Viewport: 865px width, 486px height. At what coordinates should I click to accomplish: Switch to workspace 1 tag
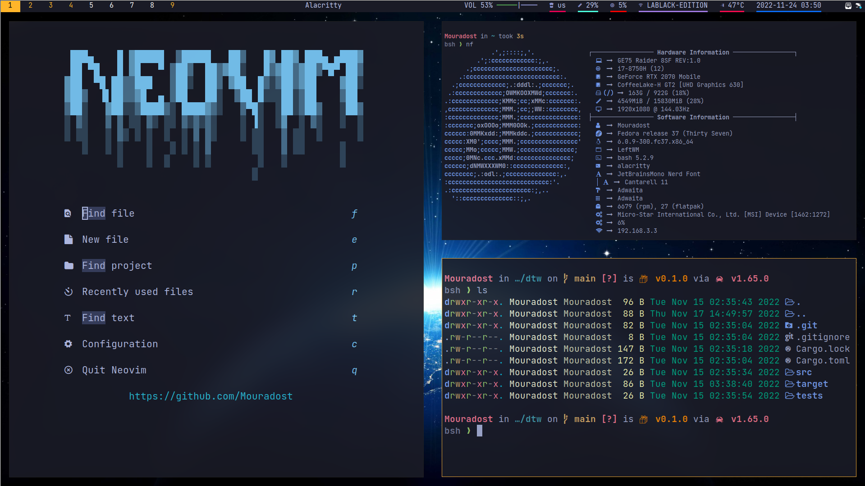[10, 5]
